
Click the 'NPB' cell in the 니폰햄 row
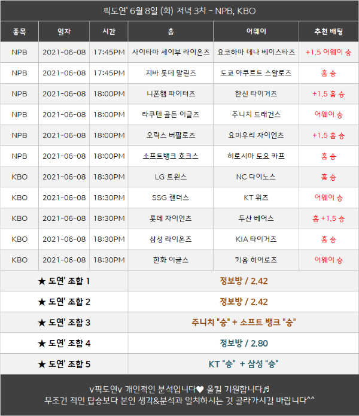(x=19, y=93)
